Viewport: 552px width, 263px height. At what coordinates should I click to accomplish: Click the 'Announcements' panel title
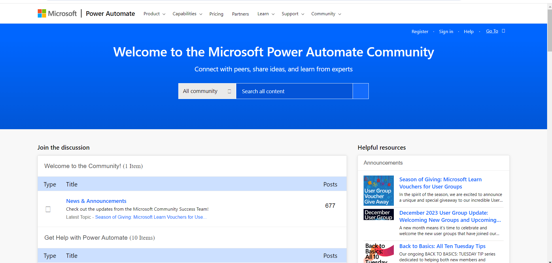pos(383,163)
